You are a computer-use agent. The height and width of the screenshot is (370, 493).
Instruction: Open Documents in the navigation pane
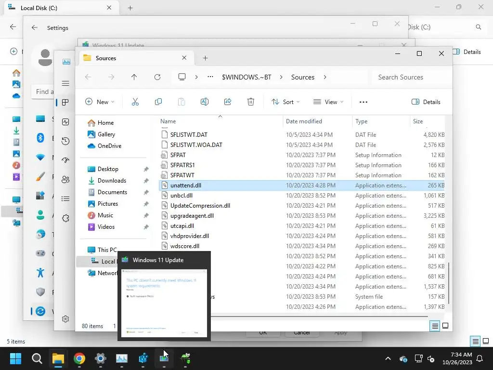pos(112,192)
